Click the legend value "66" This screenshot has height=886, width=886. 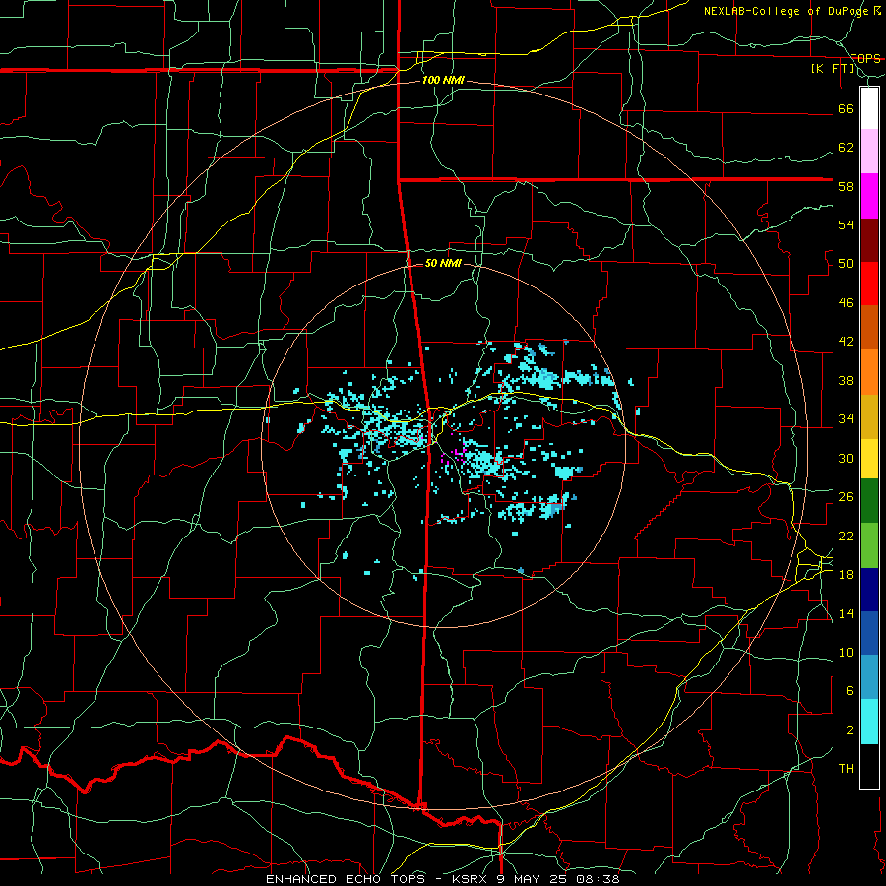tap(846, 108)
